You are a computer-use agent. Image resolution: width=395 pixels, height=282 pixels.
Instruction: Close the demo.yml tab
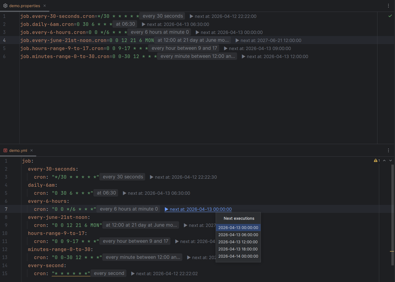32,150
